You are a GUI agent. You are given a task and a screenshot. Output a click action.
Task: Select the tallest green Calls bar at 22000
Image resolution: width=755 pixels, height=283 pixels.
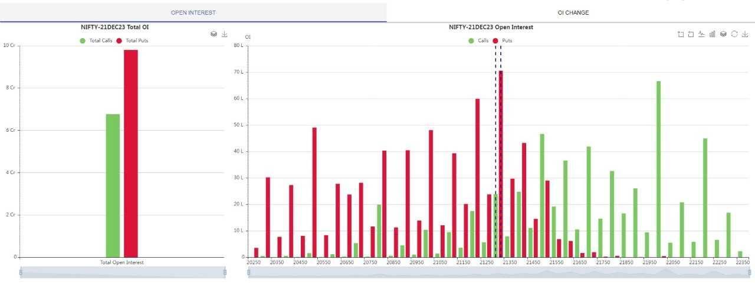click(x=658, y=169)
